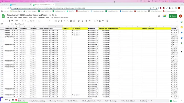View document cloud status icon
This screenshot has height=103, width=184.
[56, 15]
